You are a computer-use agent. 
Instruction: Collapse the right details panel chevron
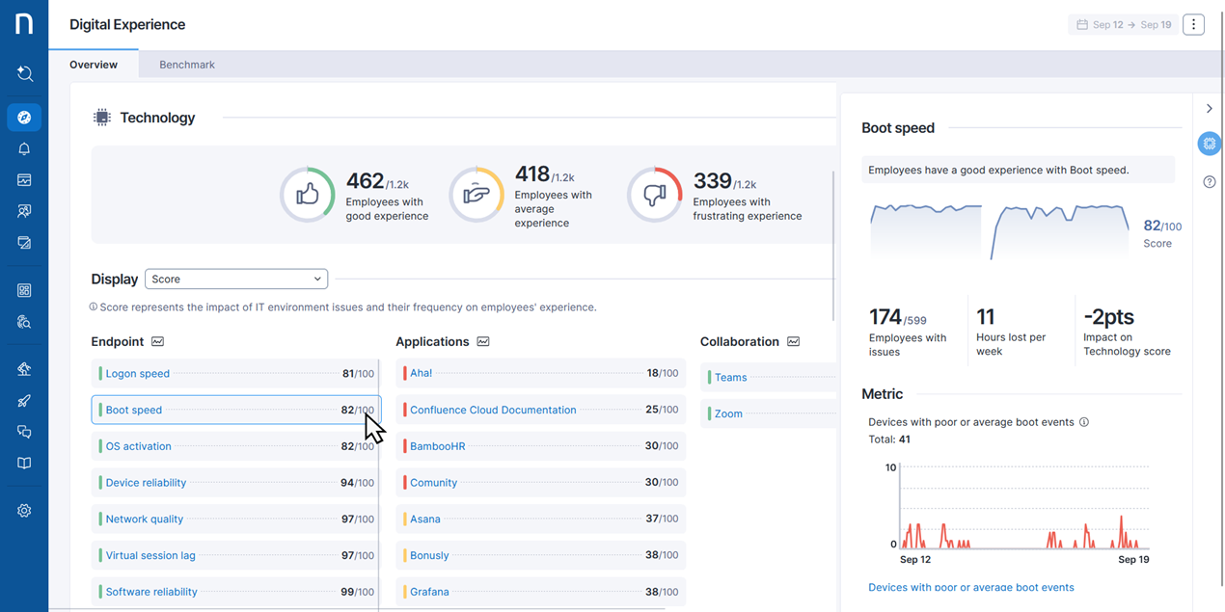(x=1210, y=109)
